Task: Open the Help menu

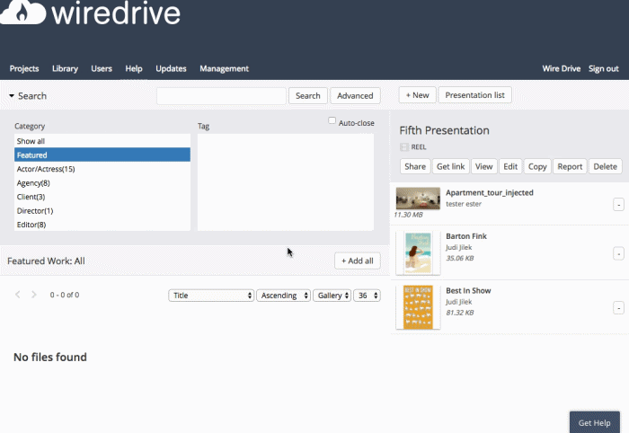Action: [134, 68]
